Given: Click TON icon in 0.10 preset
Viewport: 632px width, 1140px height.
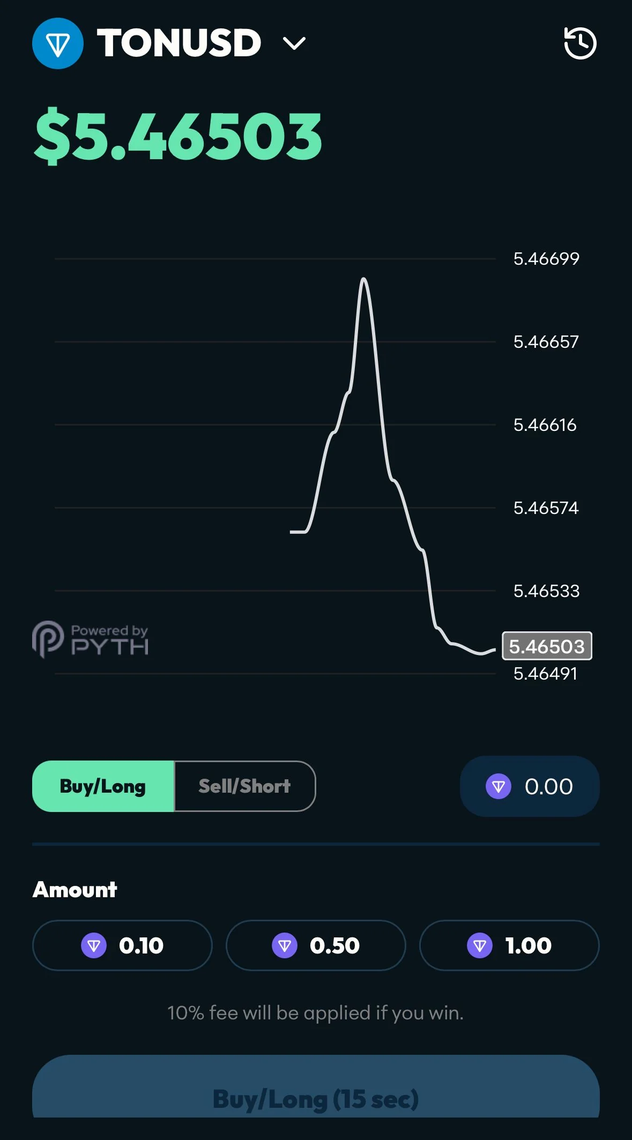Looking at the screenshot, I should [x=94, y=945].
